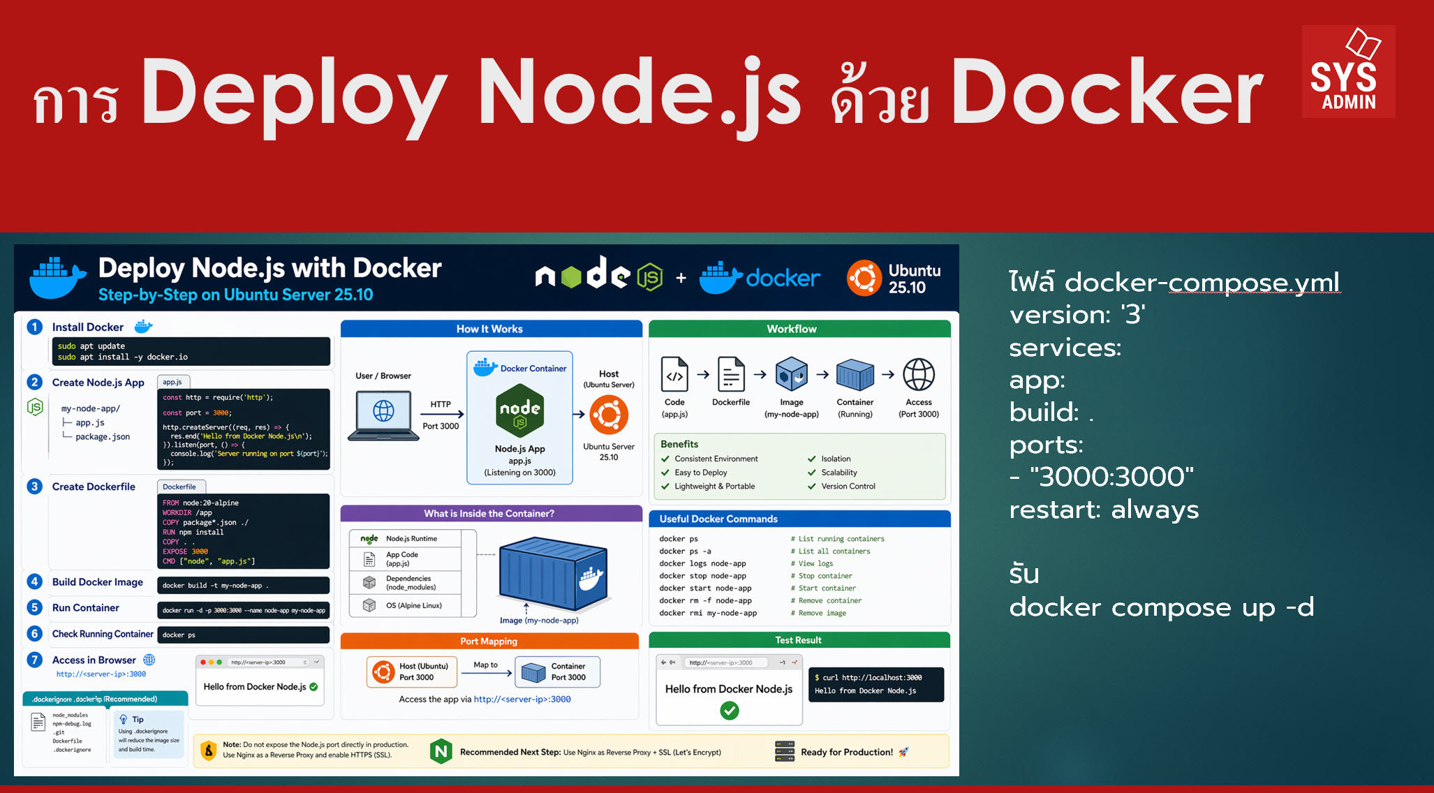
Task: Click the step 4 numbered circle
Action: pyautogui.click(x=34, y=581)
